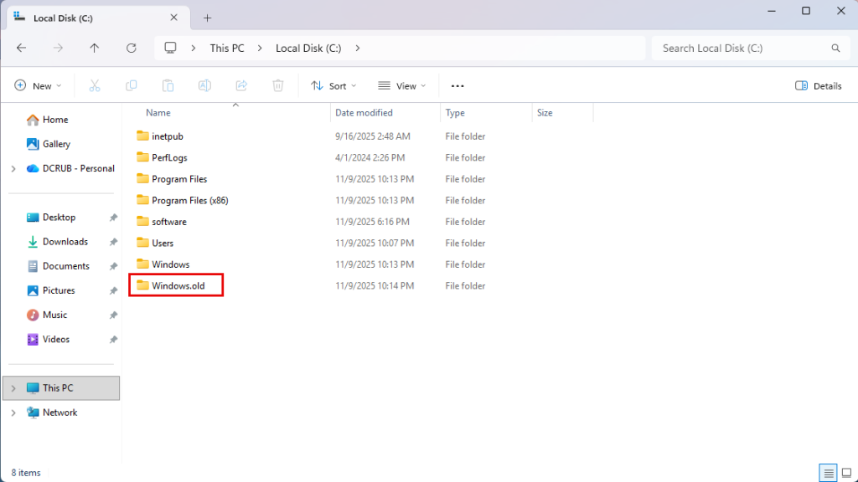
Task: Go forward with the right arrow
Action: (58, 48)
